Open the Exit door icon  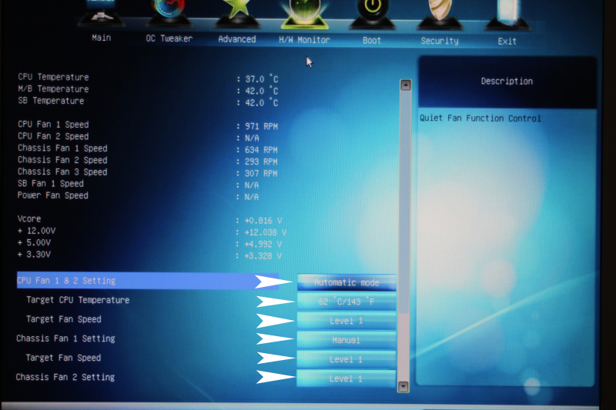507,15
